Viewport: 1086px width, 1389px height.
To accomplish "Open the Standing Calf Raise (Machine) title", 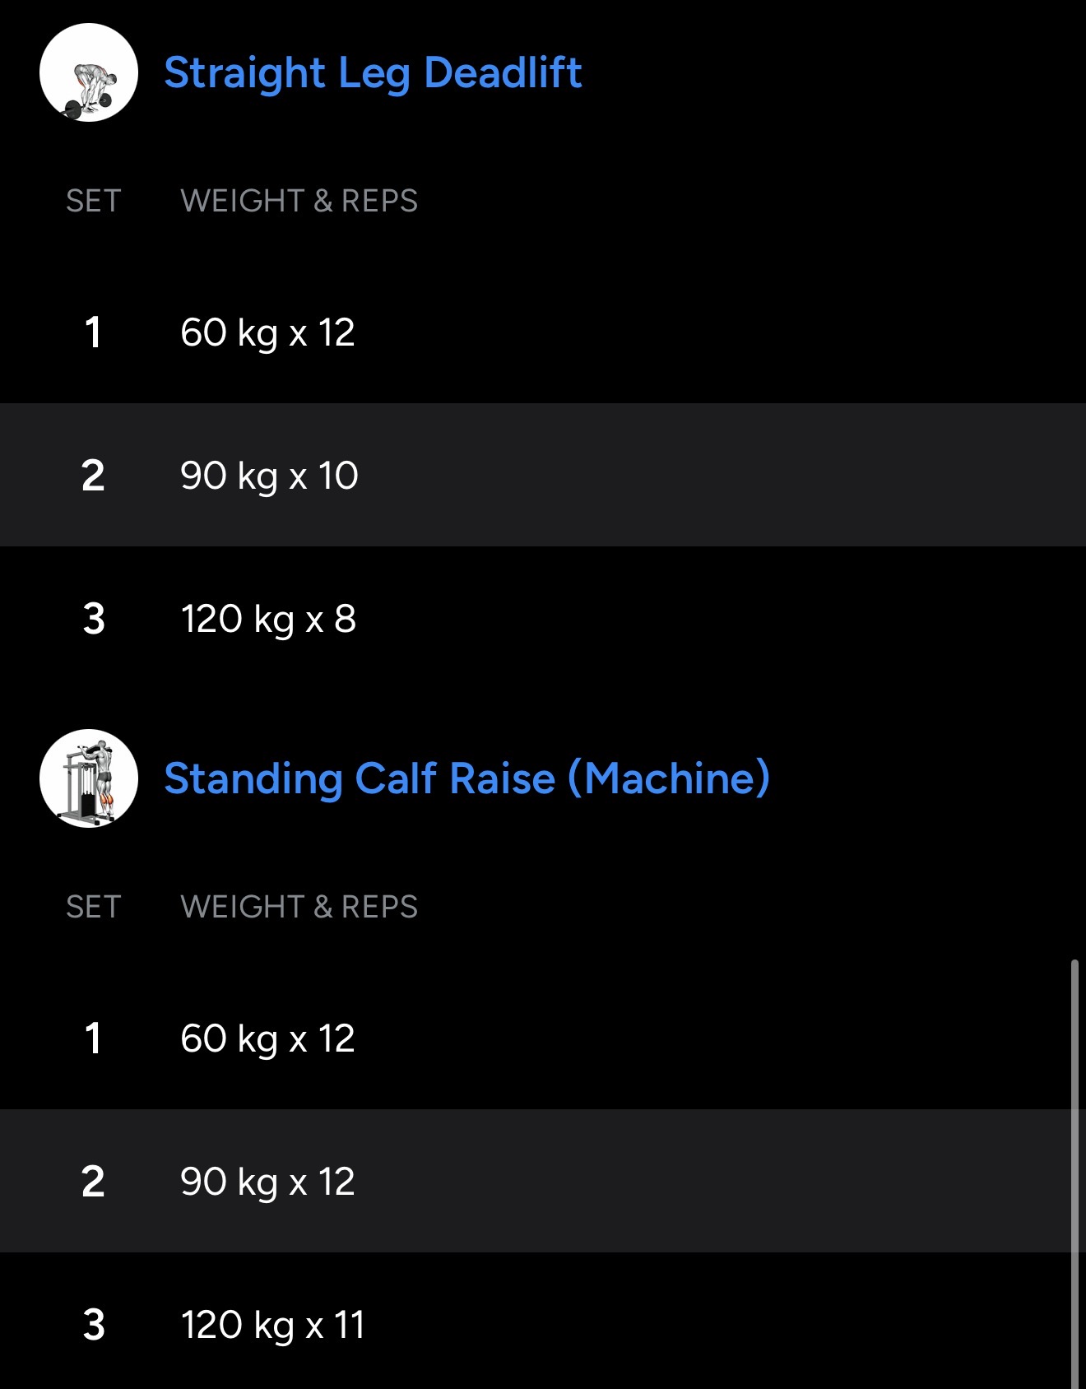I will tap(466, 778).
